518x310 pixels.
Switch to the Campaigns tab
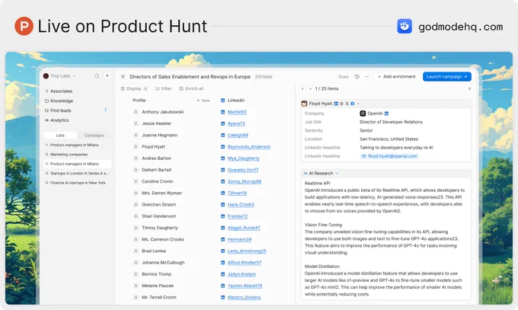[x=94, y=135]
